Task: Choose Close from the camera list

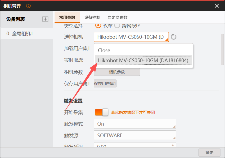Action: pyautogui.click(x=104, y=50)
